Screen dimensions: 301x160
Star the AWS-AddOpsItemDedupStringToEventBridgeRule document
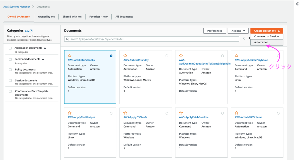(181, 56)
